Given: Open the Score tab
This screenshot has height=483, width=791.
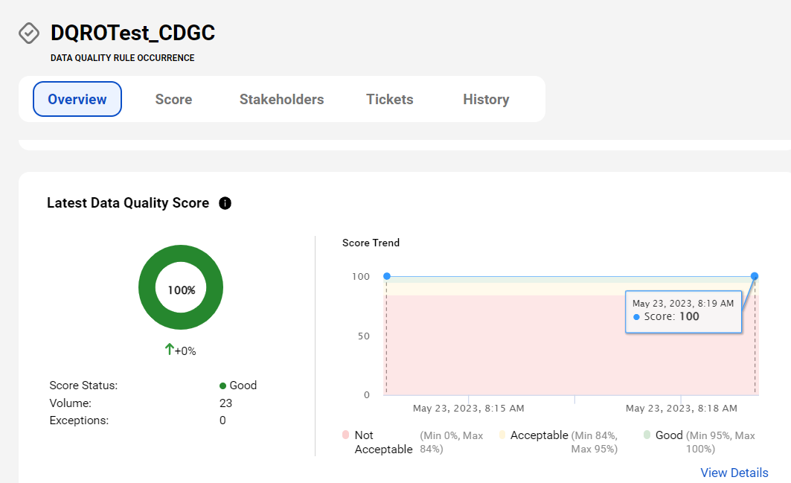Looking at the screenshot, I should click(x=173, y=100).
